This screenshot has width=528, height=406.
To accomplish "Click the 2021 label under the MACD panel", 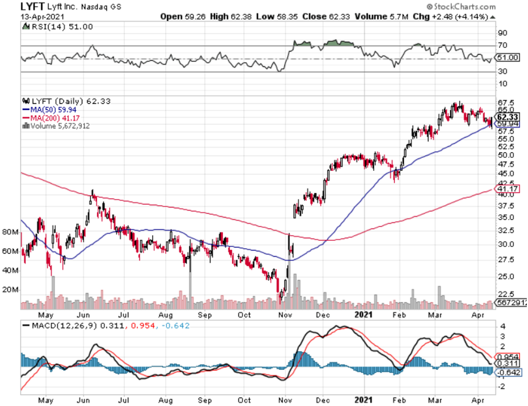I will (364, 400).
